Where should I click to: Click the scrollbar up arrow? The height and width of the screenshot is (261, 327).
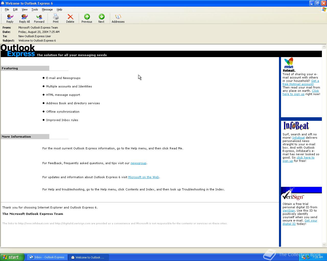tap(324, 47)
